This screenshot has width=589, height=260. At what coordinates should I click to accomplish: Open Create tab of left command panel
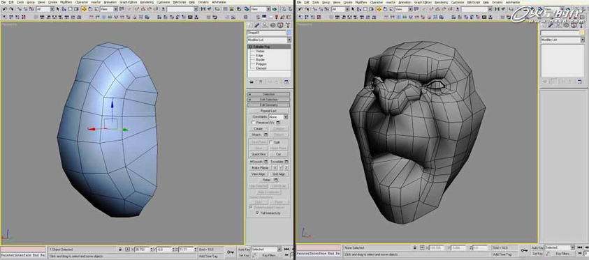coord(250,25)
